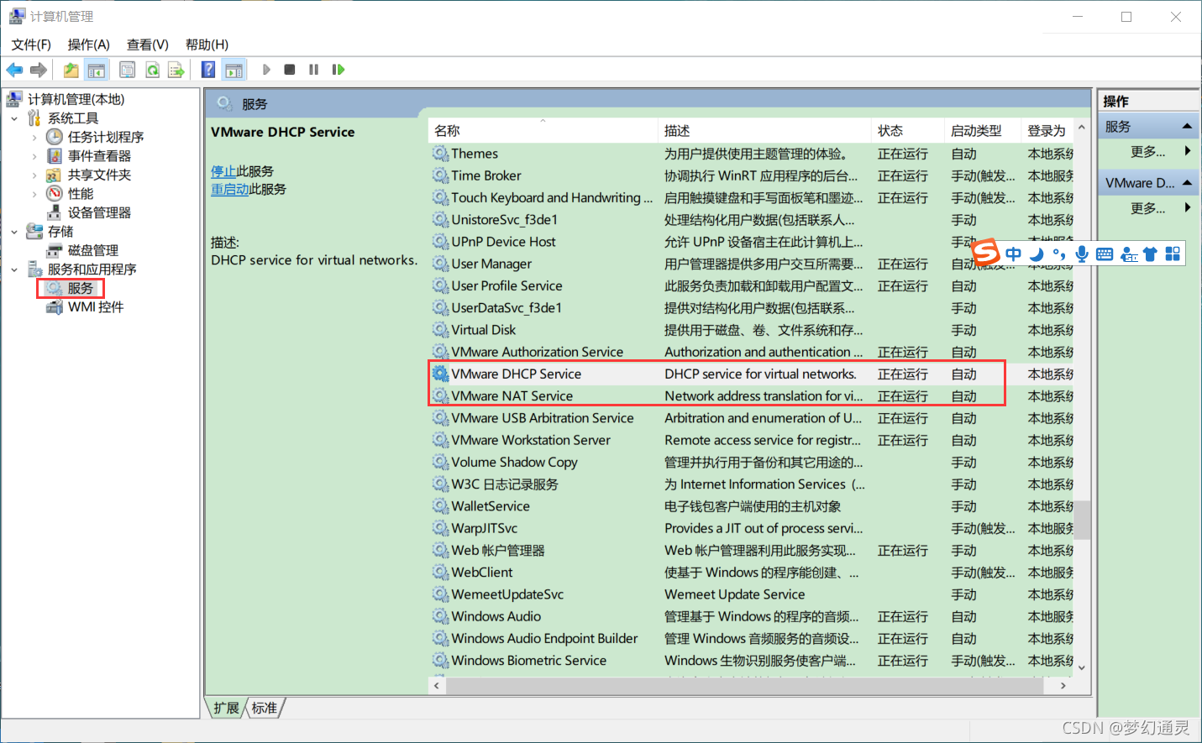
Task: Click the gear icon beside VMware NAT Service
Action: point(440,395)
